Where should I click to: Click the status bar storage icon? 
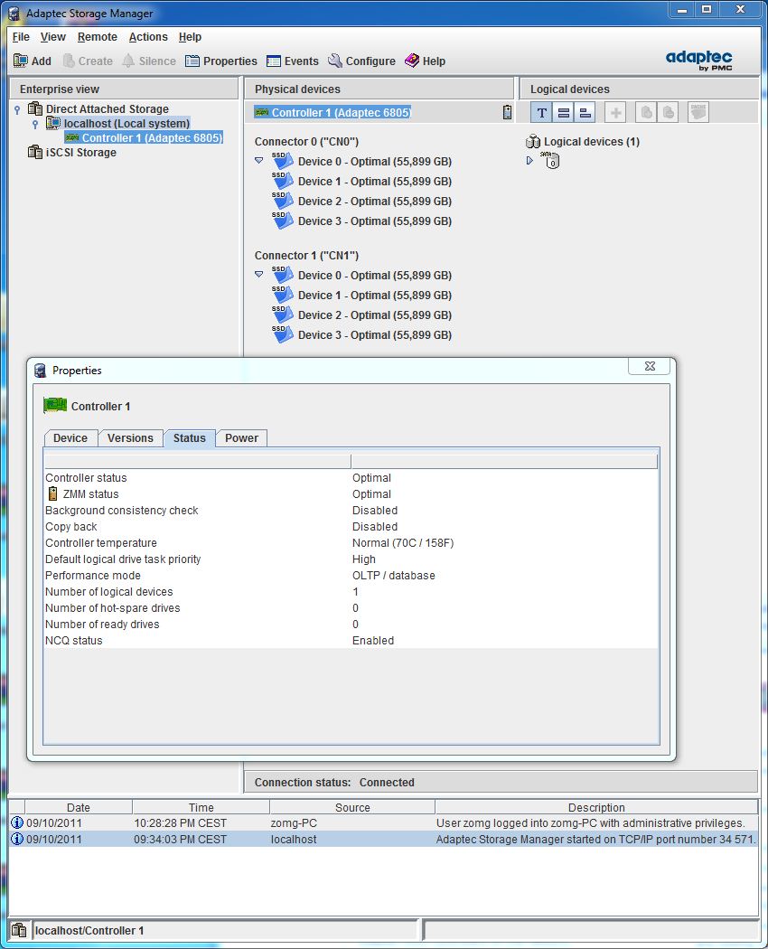point(19,930)
